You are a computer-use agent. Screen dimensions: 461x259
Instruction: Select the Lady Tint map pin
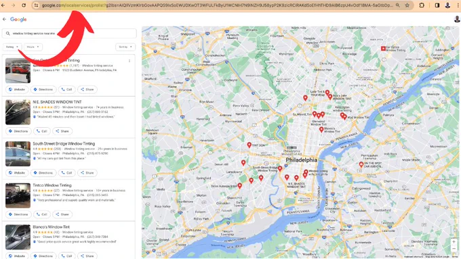coord(327,93)
